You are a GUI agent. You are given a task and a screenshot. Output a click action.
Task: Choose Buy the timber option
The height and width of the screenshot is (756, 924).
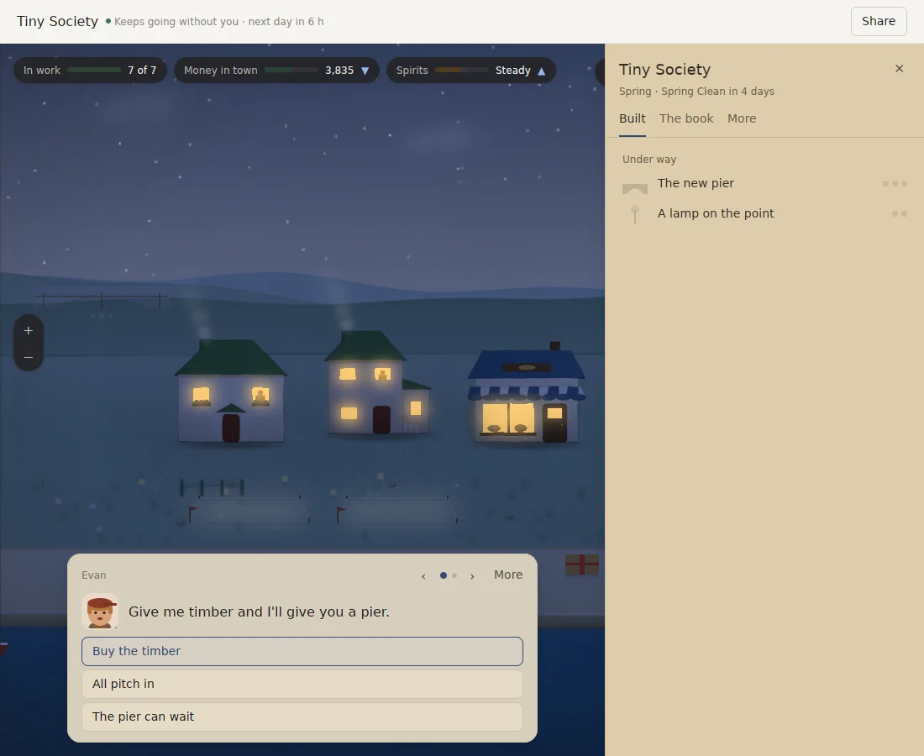(302, 651)
